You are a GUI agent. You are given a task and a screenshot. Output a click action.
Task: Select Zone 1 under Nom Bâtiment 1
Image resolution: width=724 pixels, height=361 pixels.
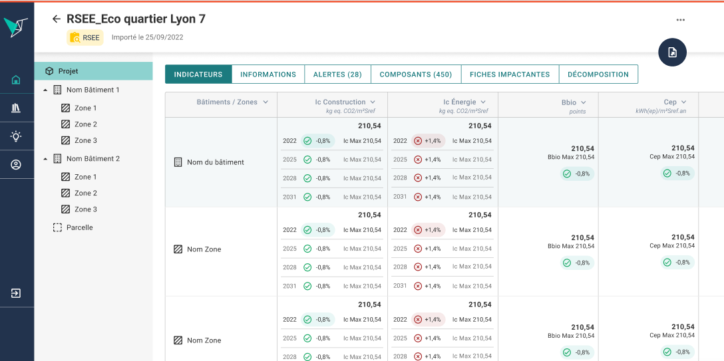[86, 108]
